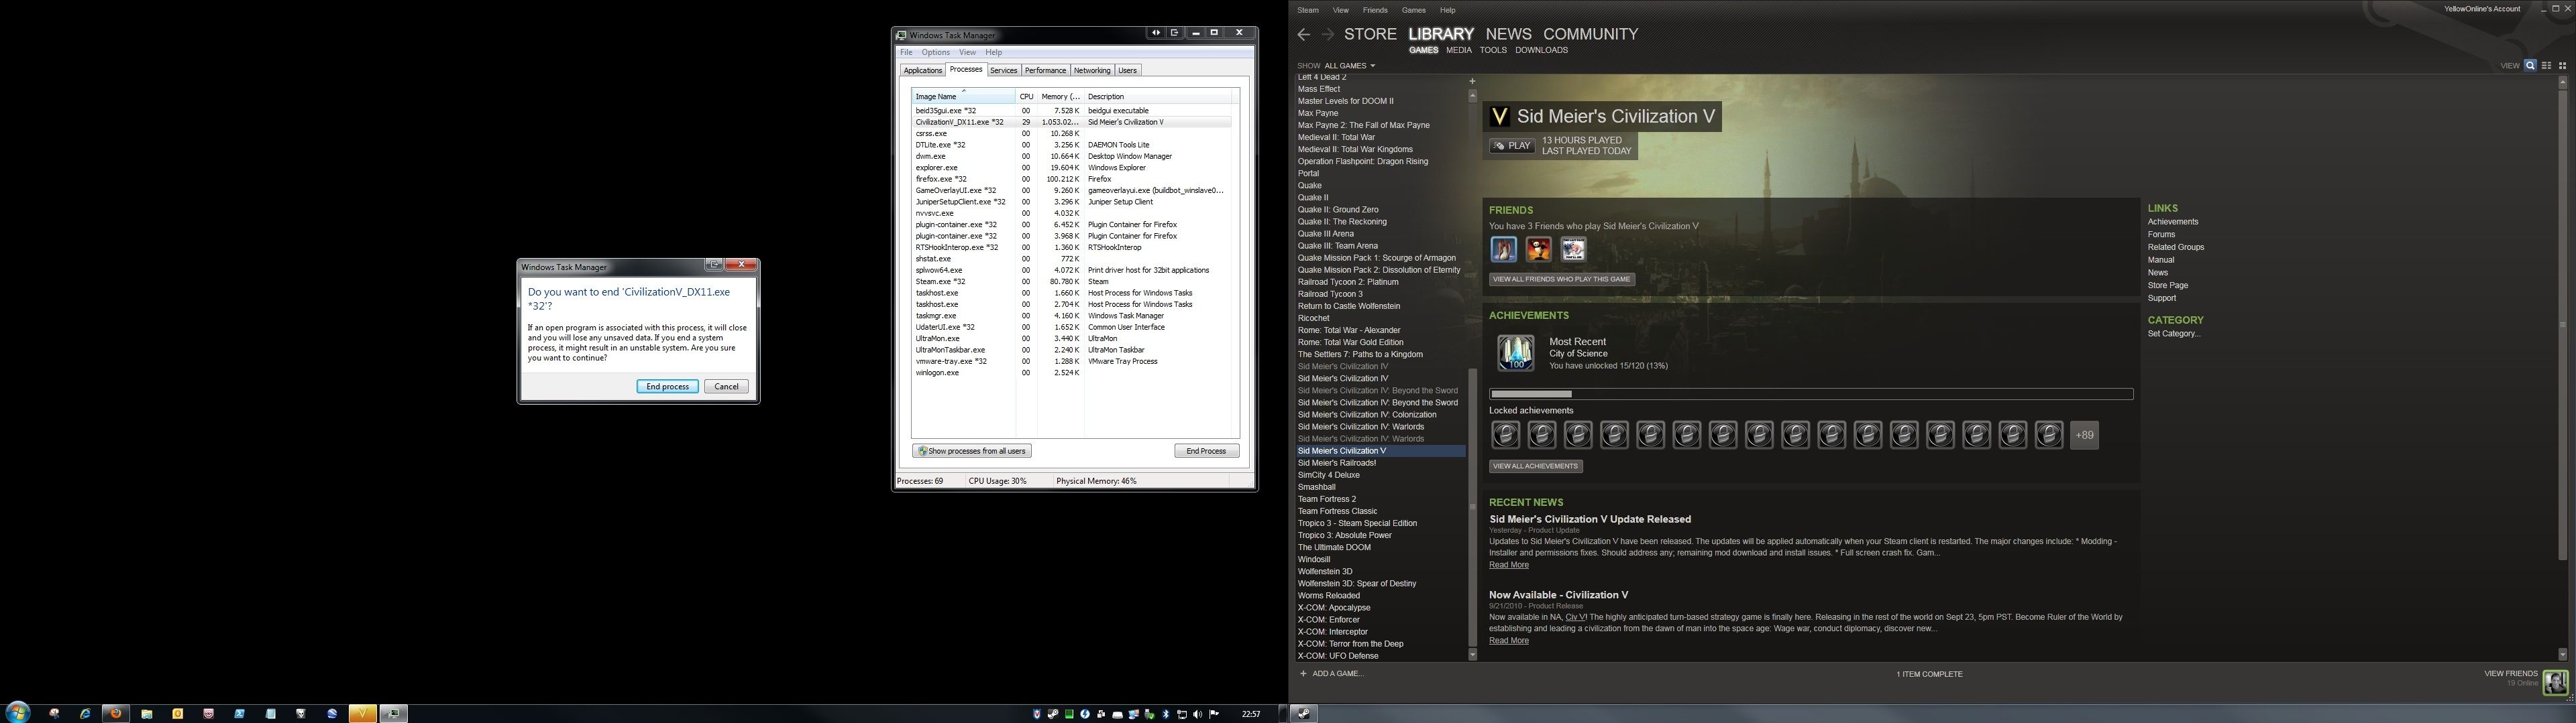Select the firefox.exe *32 process row
Screen dimensions: 2576x723
1072,180
